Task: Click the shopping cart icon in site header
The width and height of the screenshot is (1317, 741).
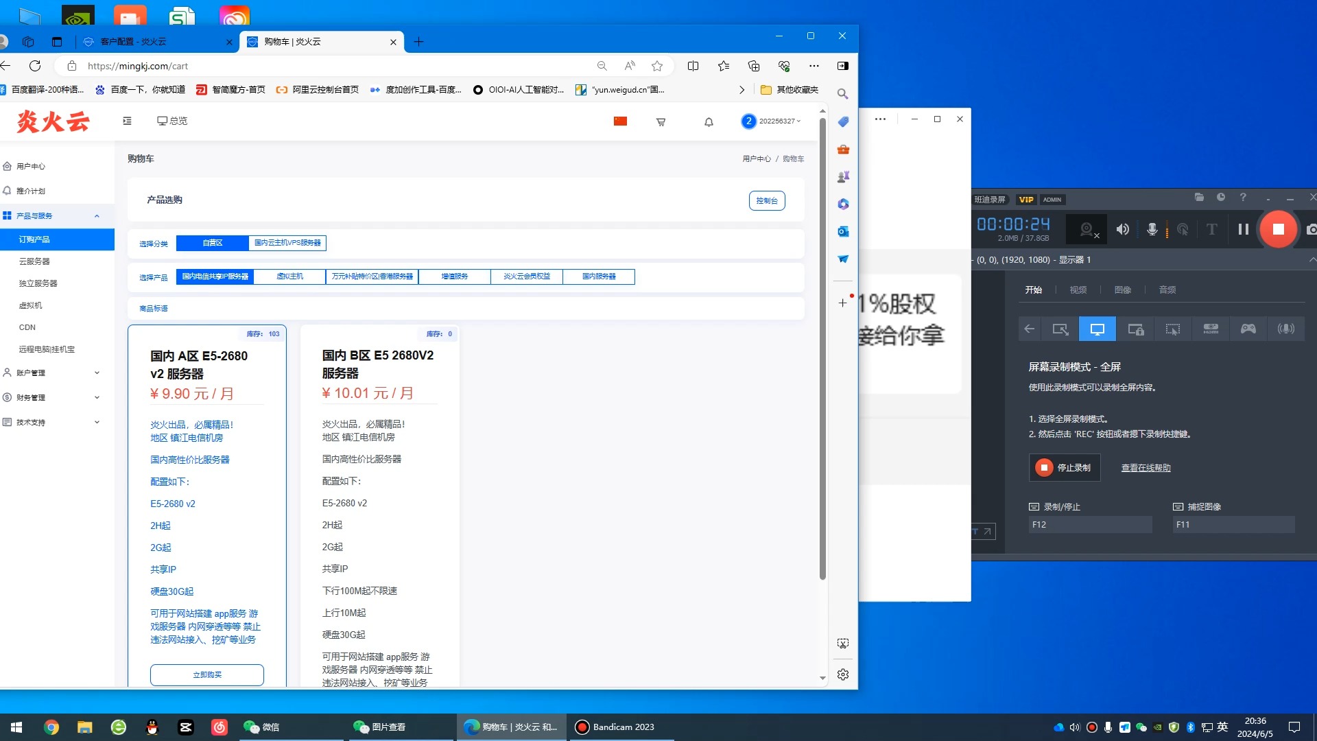Action: pyautogui.click(x=661, y=122)
